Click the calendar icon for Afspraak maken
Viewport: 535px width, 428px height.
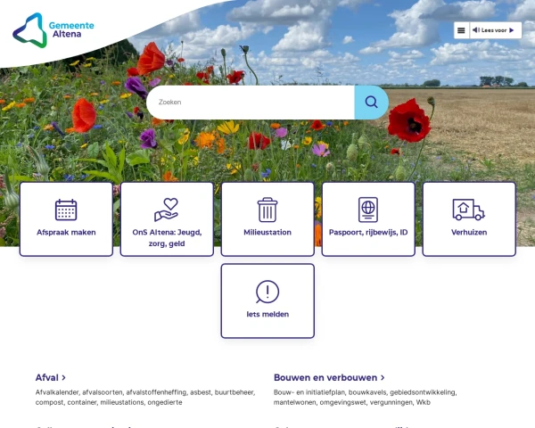pos(66,210)
